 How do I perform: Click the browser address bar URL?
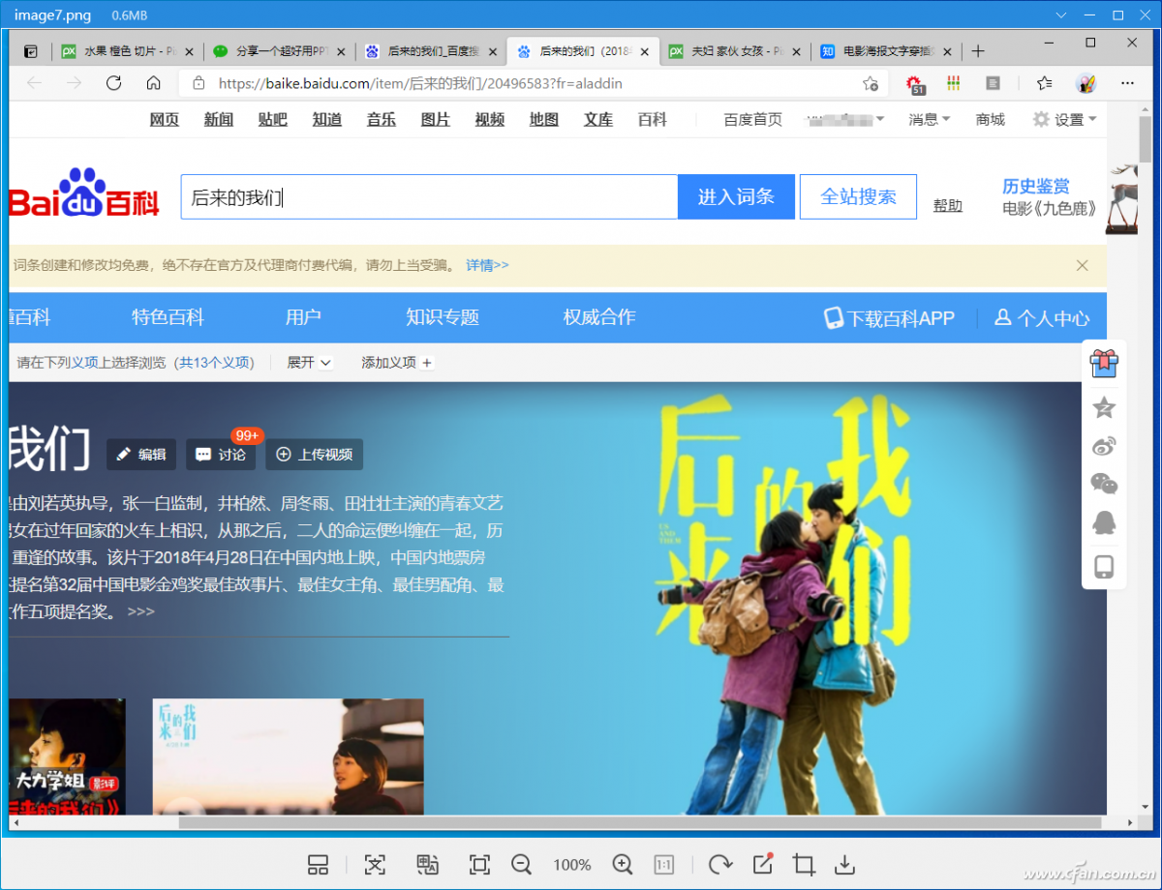click(420, 83)
